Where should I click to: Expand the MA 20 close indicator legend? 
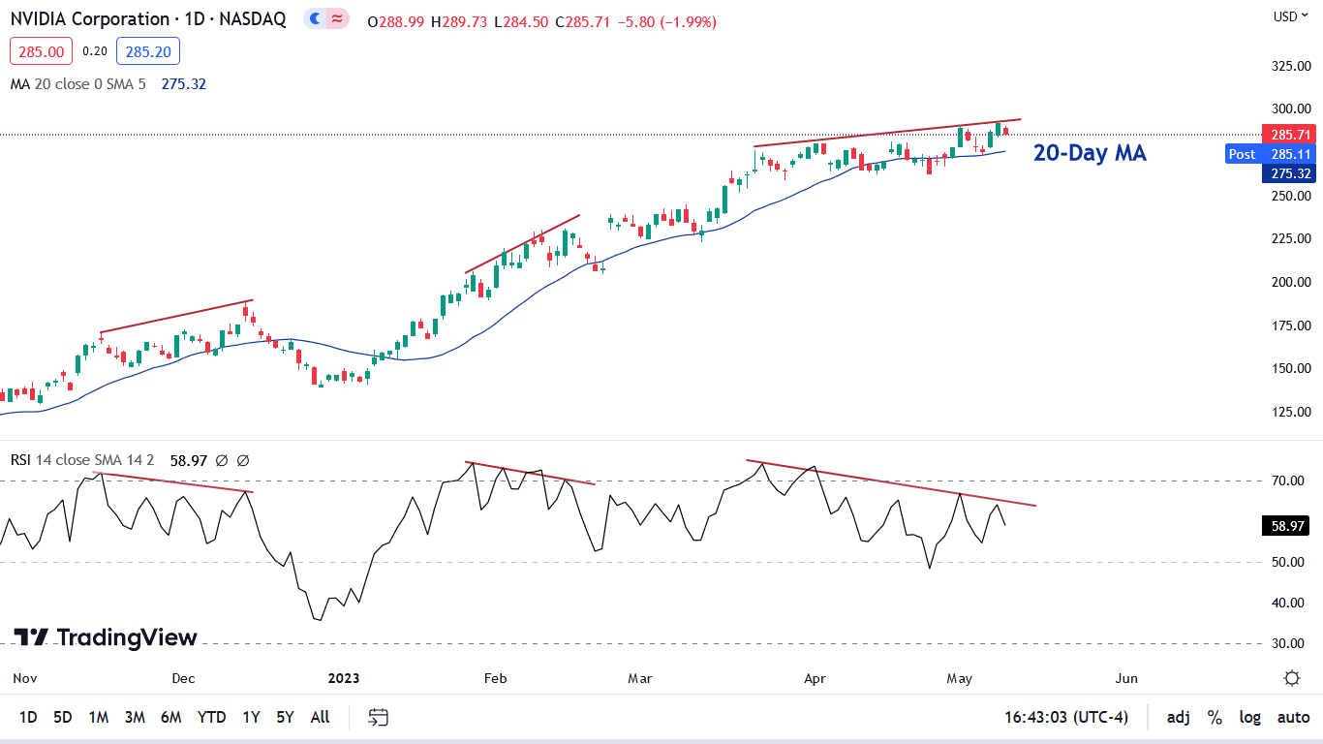click(x=77, y=84)
